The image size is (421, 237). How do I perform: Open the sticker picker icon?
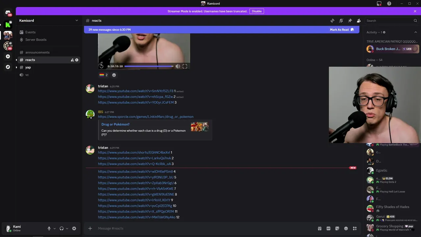(x=337, y=228)
